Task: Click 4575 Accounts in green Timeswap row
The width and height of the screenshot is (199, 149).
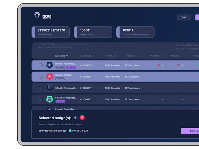Action: [x=132, y=99]
